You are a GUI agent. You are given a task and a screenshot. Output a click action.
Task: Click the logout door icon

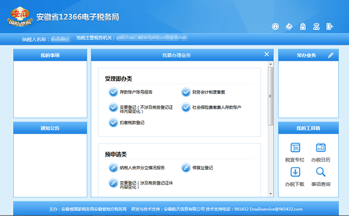(x=329, y=26)
